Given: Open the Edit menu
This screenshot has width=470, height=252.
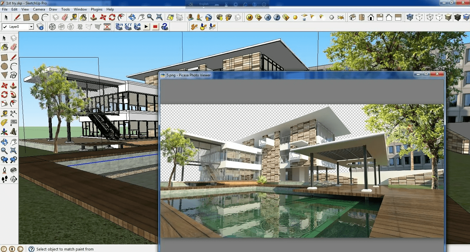Looking at the screenshot, I should tap(14, 9).
